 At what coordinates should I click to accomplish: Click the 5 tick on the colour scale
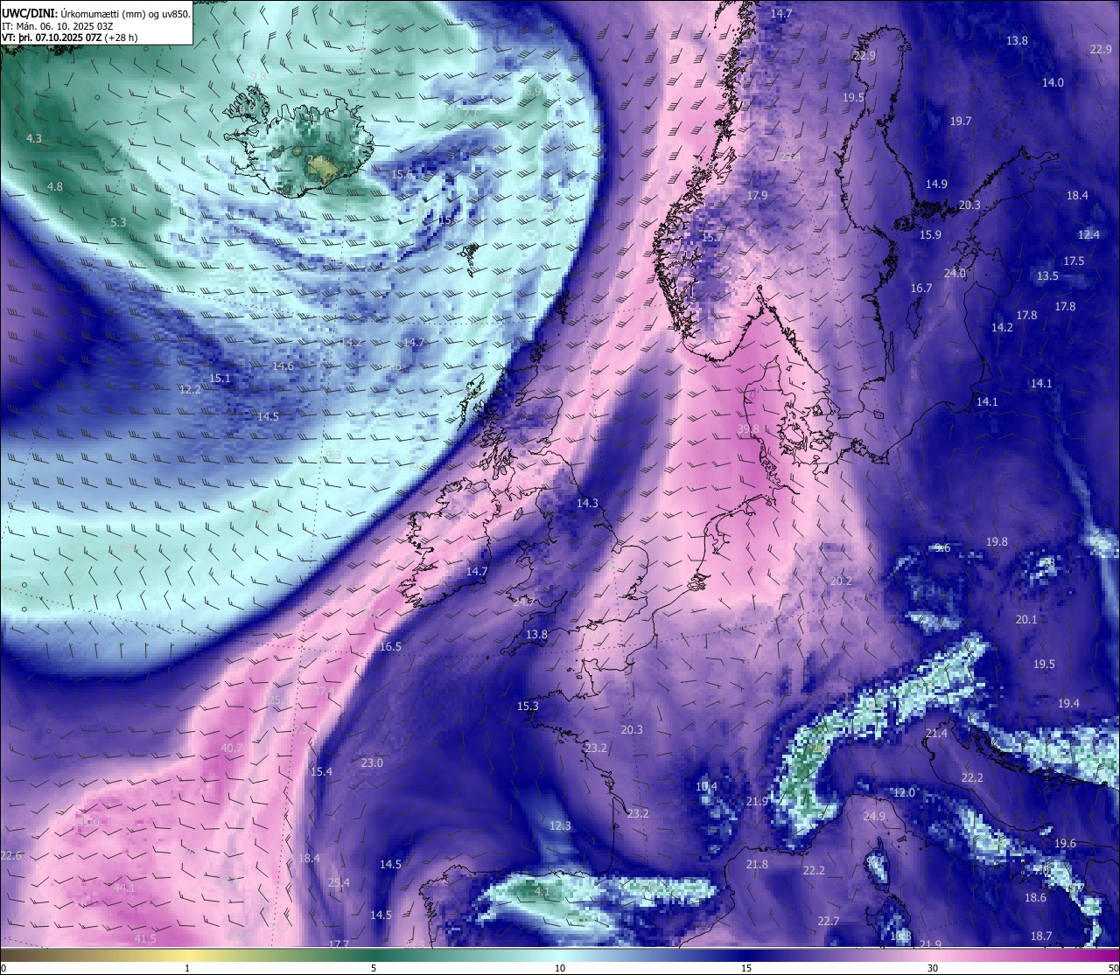click(374, 968)
